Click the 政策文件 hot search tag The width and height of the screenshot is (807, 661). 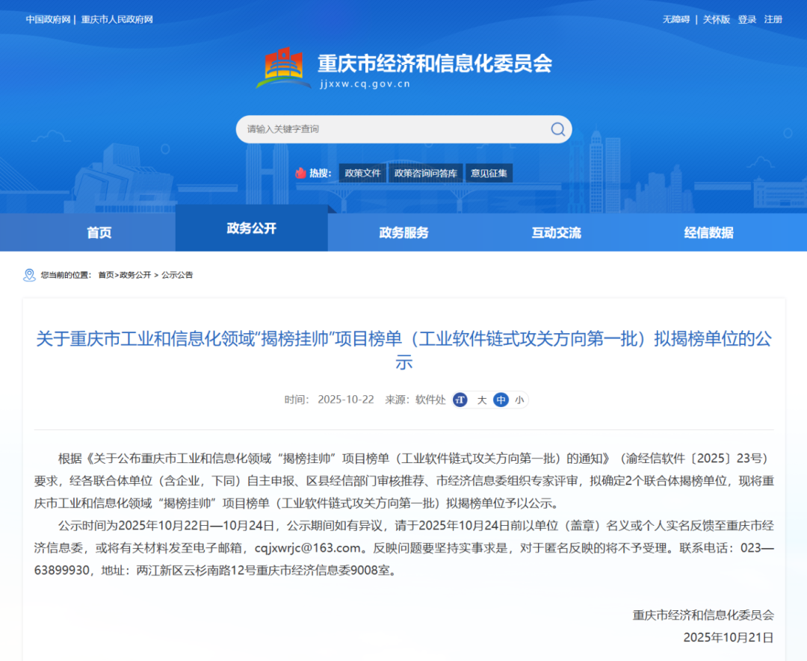pyautogui.click(x=362, y=173)
